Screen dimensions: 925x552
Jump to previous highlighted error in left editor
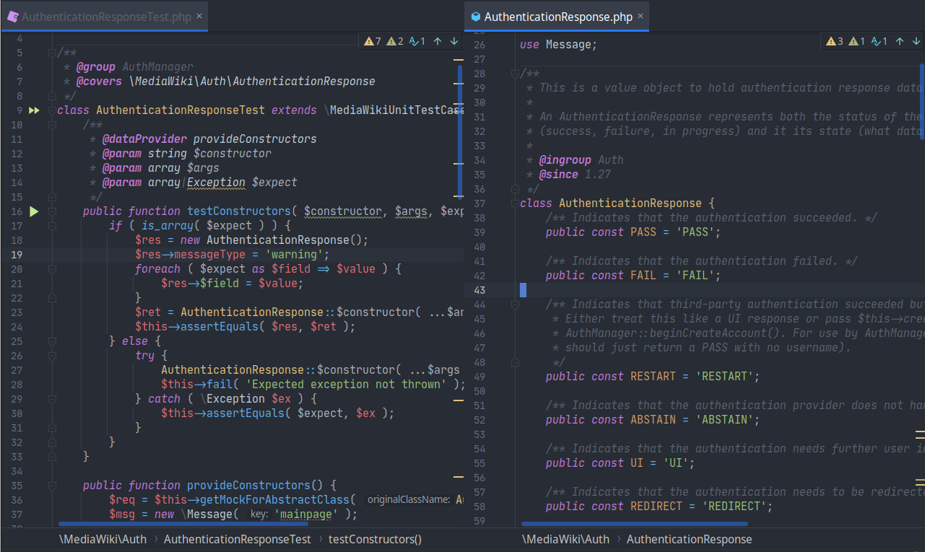pyautogui.click(x=438, y=42)
